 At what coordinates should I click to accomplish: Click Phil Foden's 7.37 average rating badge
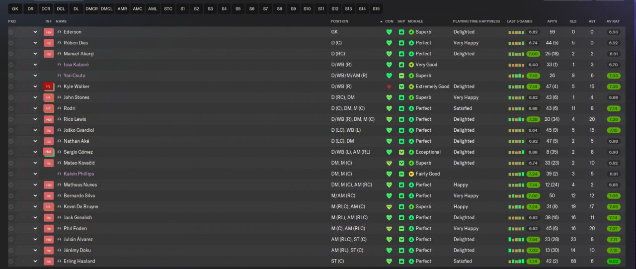coord(614,229)
